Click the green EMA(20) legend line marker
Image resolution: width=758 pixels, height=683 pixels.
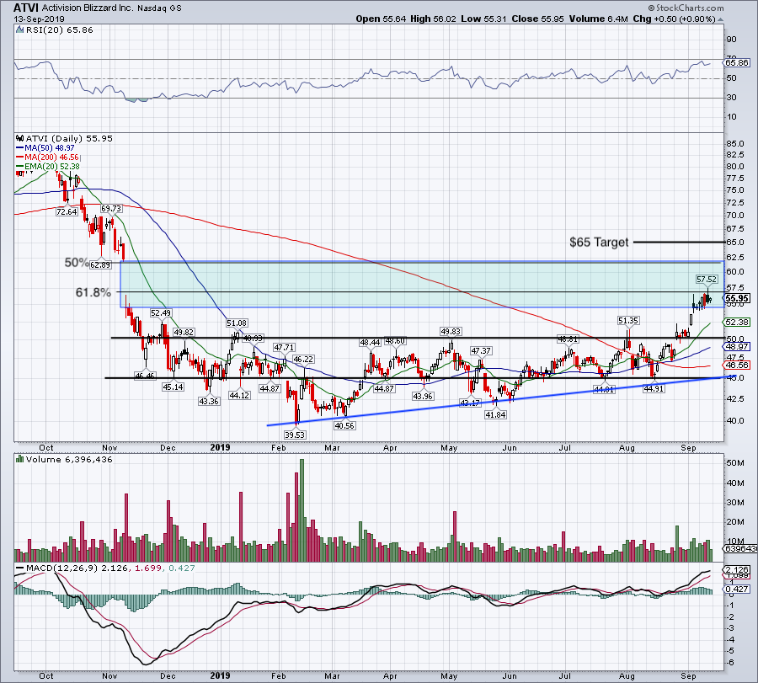click(20, 166)
